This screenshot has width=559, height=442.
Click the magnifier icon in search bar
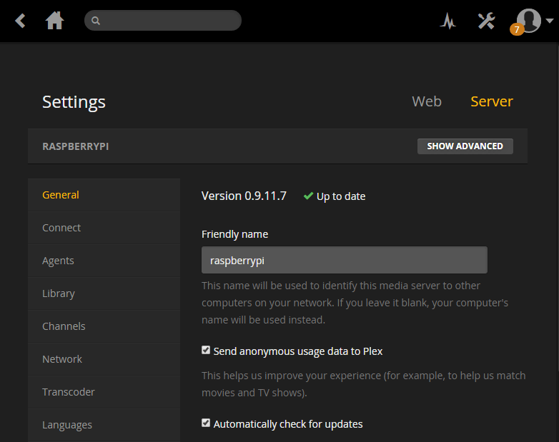96,21
